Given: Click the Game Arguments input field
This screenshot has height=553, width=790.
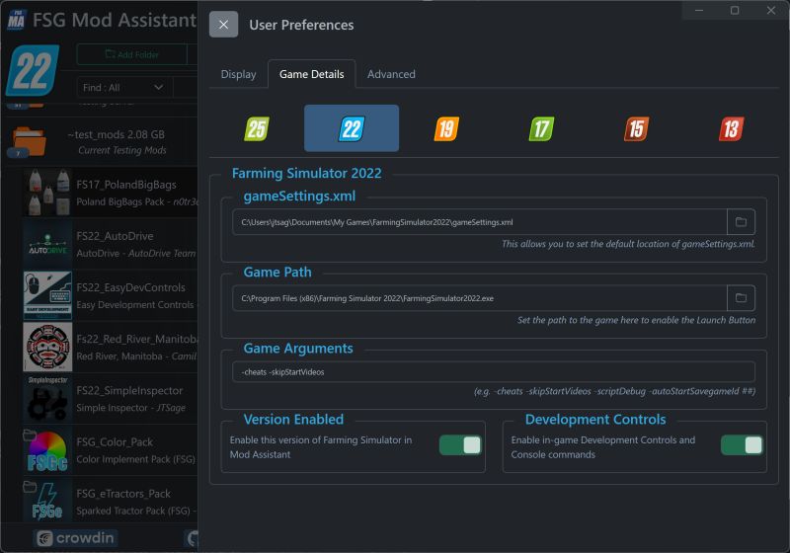Looking at the screenshot, I should [x=494, y=371].
